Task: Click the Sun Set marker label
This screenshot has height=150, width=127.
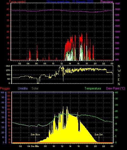Action: [x=99, y=135]
